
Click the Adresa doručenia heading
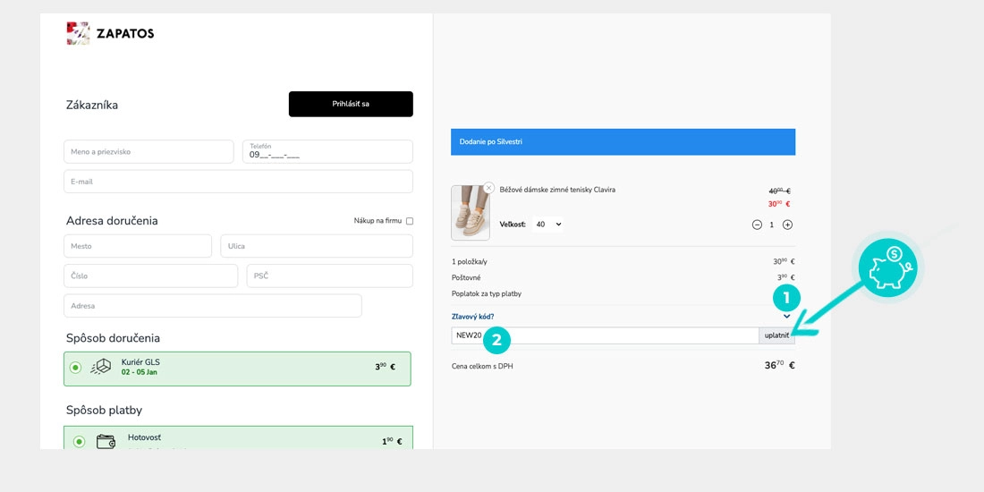112,221
